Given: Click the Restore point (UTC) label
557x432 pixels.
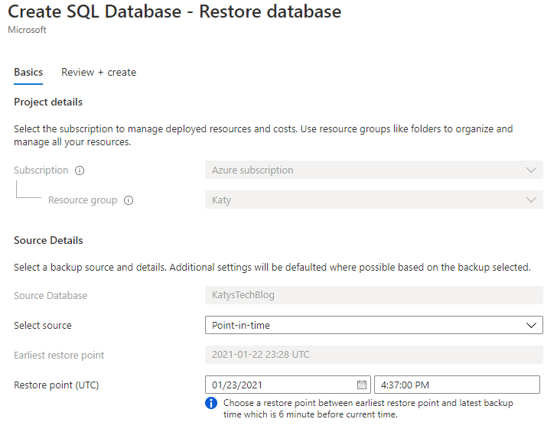Looking at the screenshot, I should [x=56, y=385].
